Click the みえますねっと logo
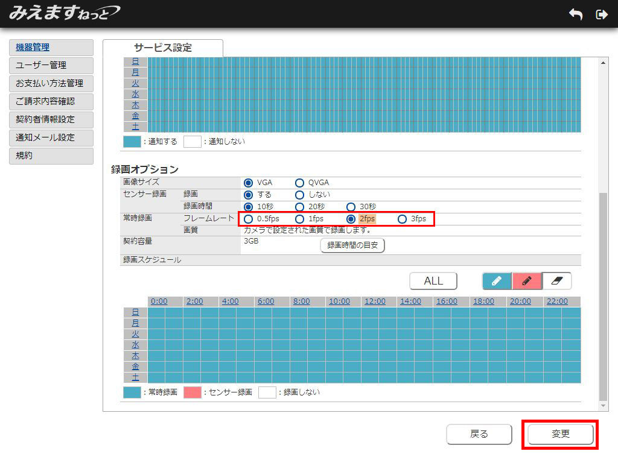The width and height of the screenshot is (618, 463). 65,13
